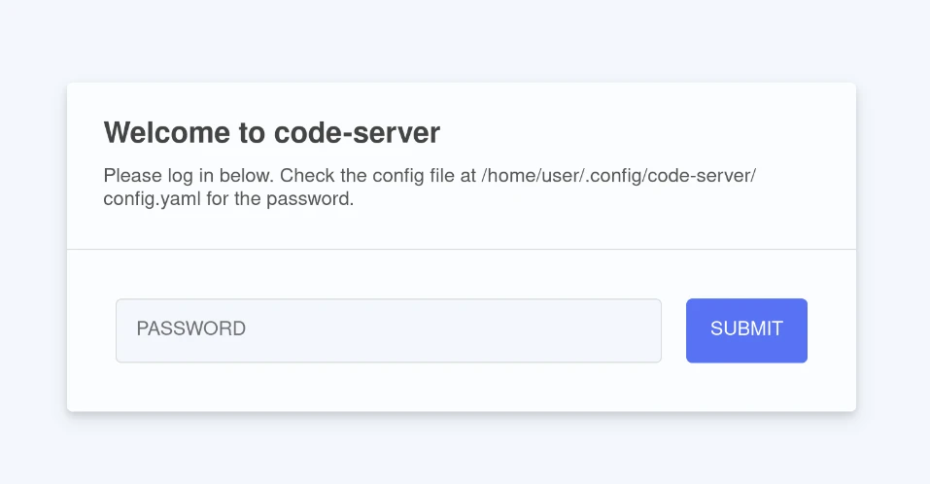Click the word "below" in the instructions
This screenshot has width=930, height=484.
click(x=236, y=177)
